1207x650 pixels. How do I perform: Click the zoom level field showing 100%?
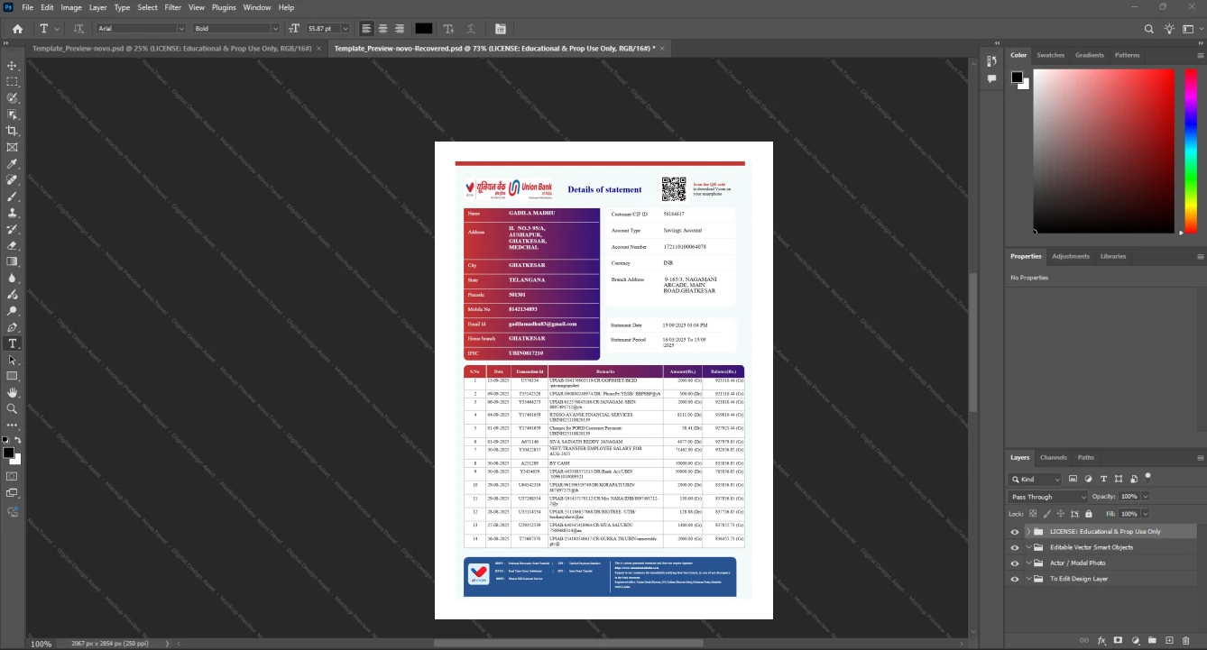(x=41, y=644)
